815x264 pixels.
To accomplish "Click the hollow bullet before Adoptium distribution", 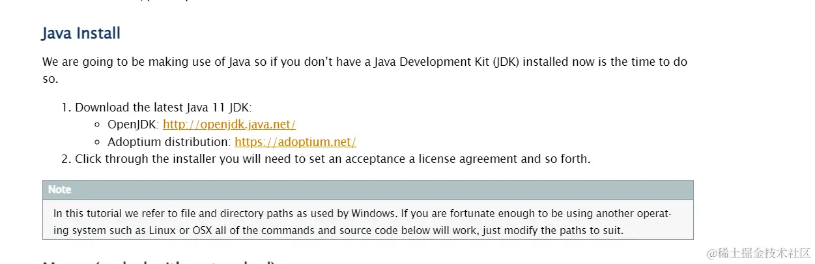I will 97,142.
